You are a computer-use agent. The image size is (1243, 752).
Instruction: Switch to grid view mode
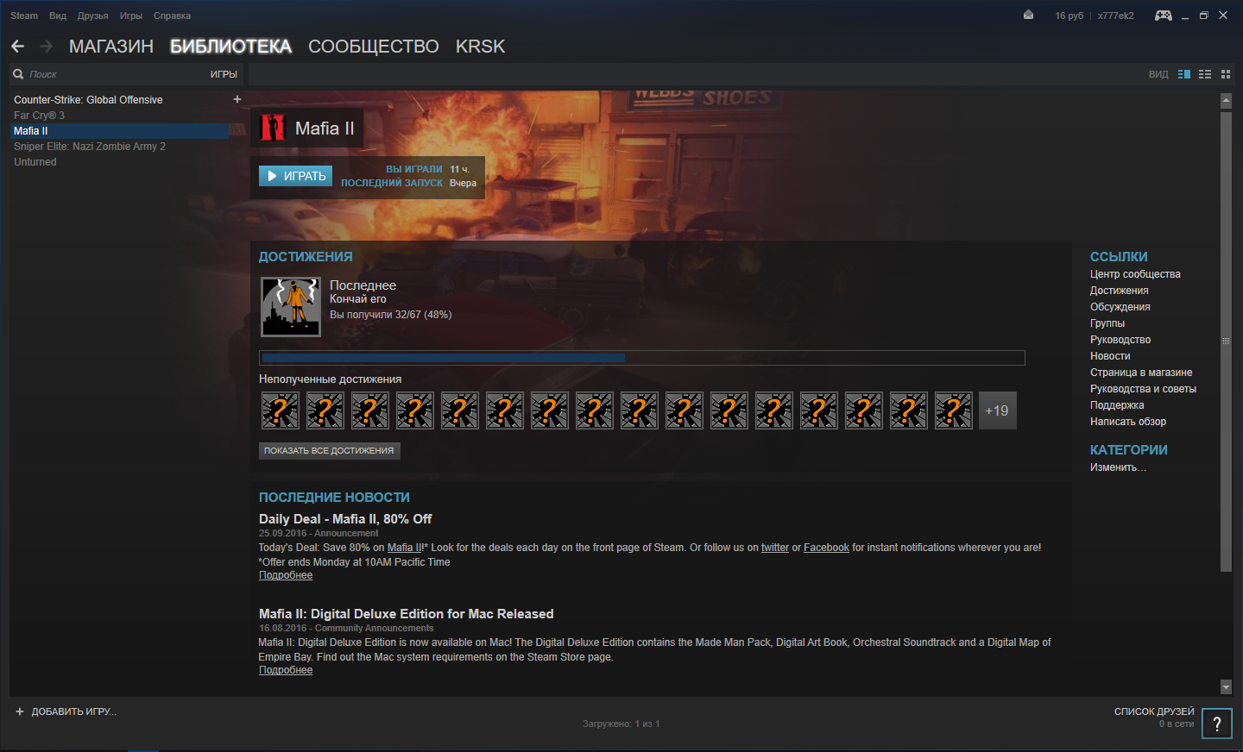[x=1225, y=74]
